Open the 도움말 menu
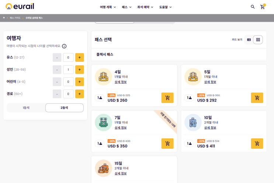The image size is (274, 183). tap(165, 7)
